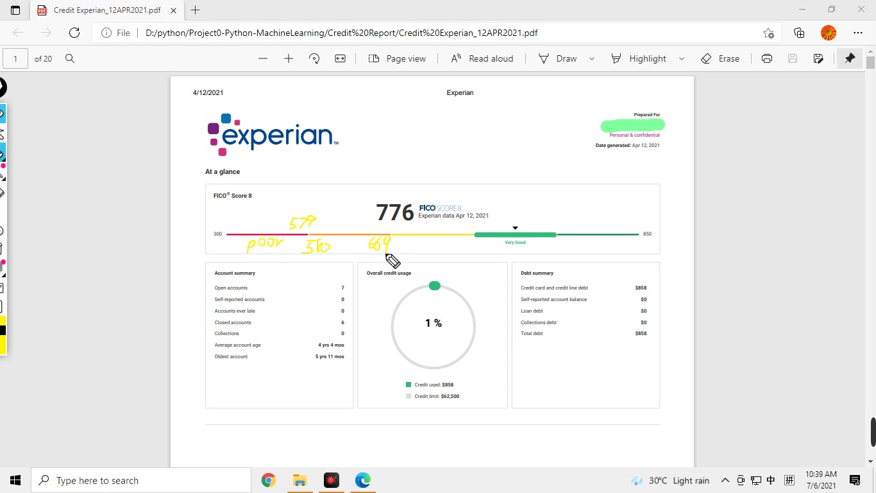Rotate the PDF page

pyautogui.click(x=314, y=58)
